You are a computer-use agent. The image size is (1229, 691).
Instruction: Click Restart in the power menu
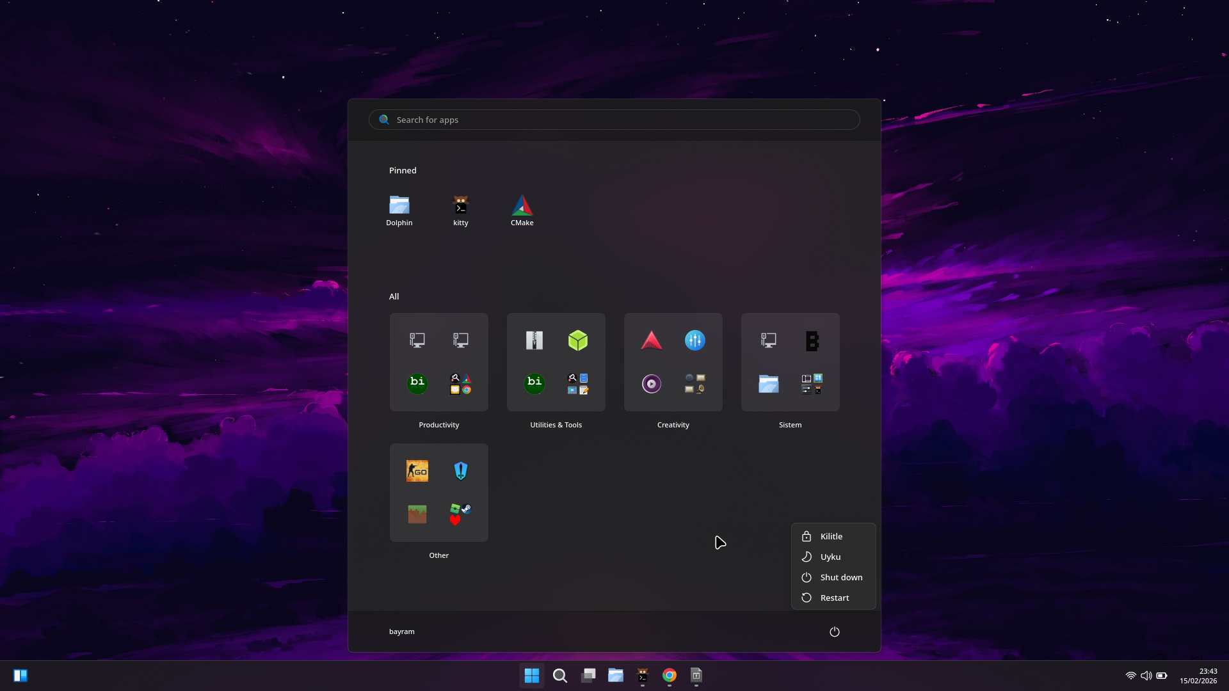(834, 598)
